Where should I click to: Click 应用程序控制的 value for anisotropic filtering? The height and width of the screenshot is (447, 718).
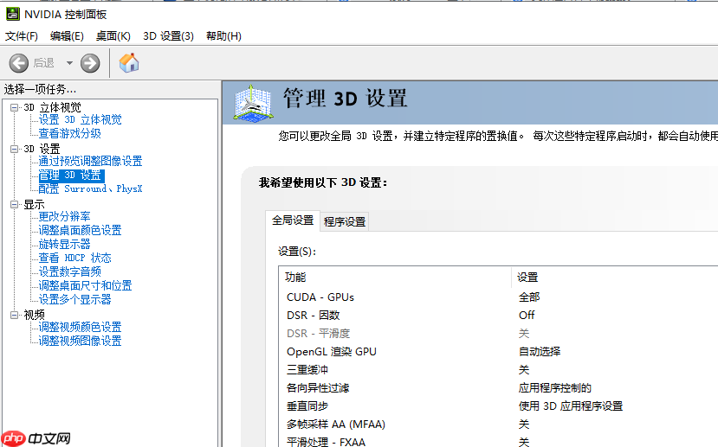(555, 388)
